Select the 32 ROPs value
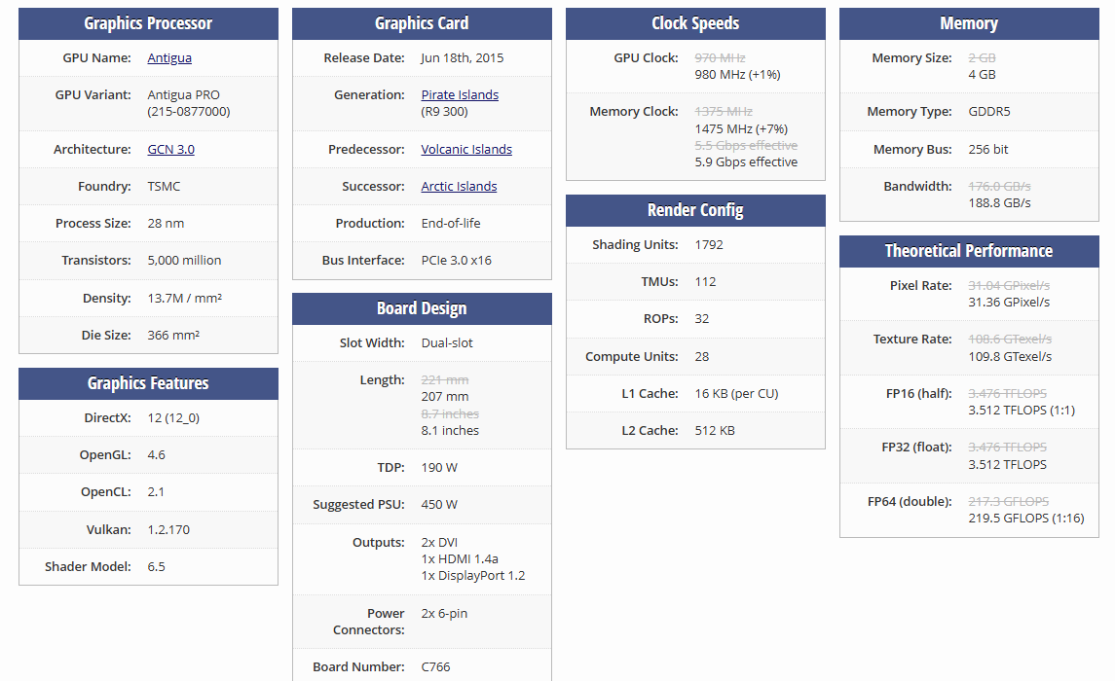 [x=702, y=318]
